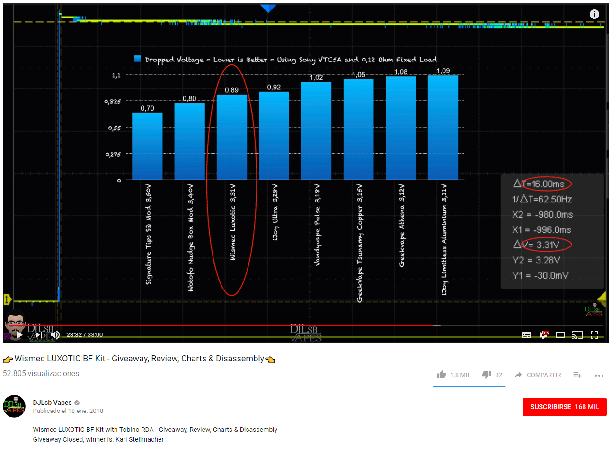
Task: Switch to theater mode
Action: 560,335
